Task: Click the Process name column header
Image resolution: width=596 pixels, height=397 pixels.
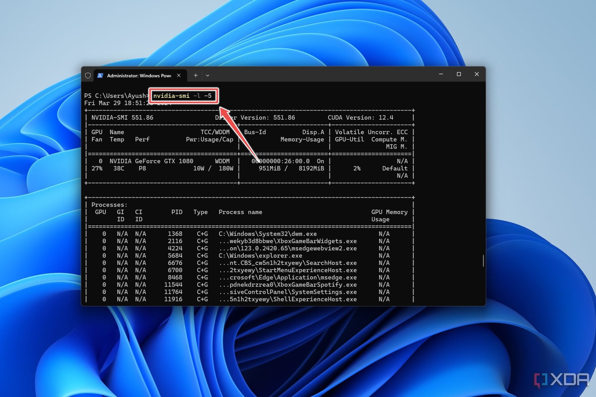Action: click(240, 212)
